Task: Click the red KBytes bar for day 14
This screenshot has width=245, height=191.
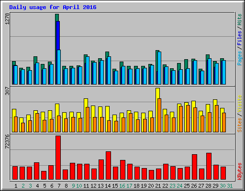Action: [x=108, y=166]
